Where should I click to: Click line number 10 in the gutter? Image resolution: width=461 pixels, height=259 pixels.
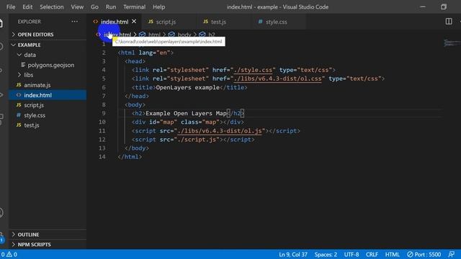point(102,122)
